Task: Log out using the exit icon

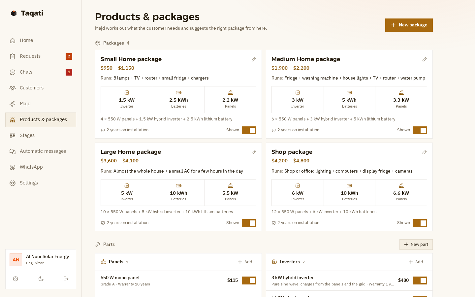Action: pos(66,279)
